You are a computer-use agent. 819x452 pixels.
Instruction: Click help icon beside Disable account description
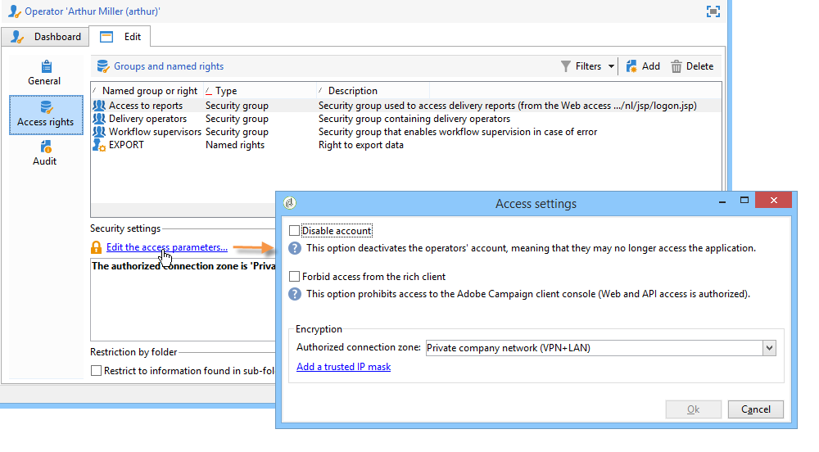click(x=294, y=248)
